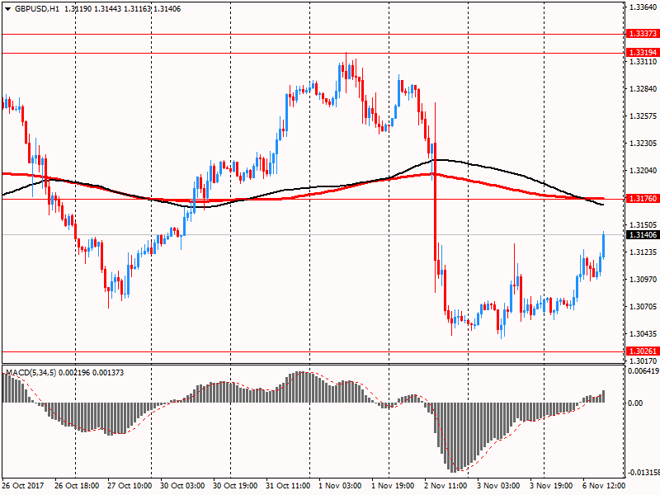Click the MACD(5,34,5) indicator label
The width and height of the screenshot is (660, 495).
pos(31,373)
